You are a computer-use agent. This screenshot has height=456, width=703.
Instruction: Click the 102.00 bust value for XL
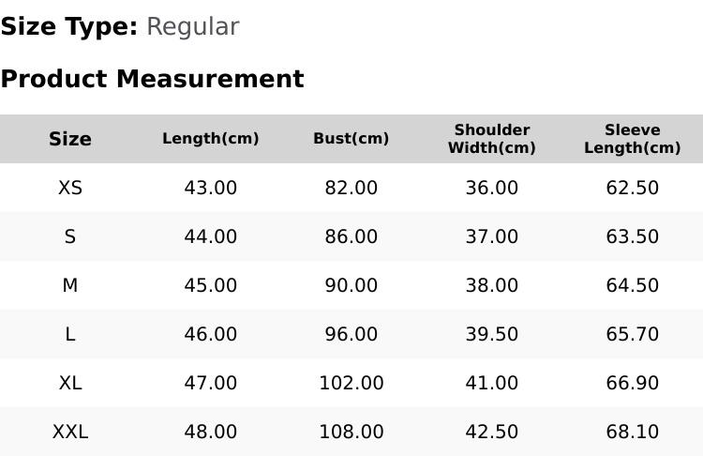[351, 384]
